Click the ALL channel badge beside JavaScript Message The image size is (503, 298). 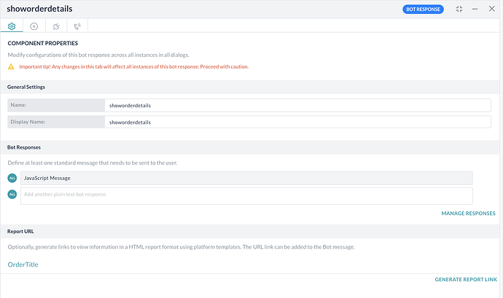coord(12,178)
